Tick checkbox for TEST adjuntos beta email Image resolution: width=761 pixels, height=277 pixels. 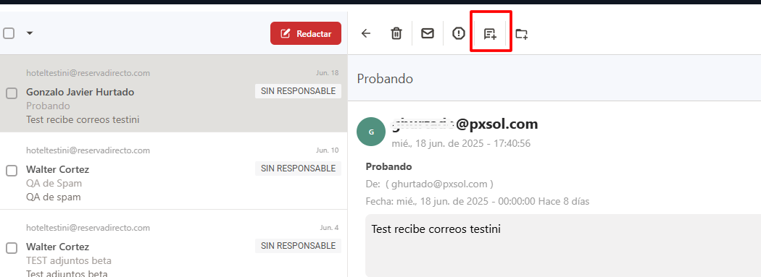[11, 248]
